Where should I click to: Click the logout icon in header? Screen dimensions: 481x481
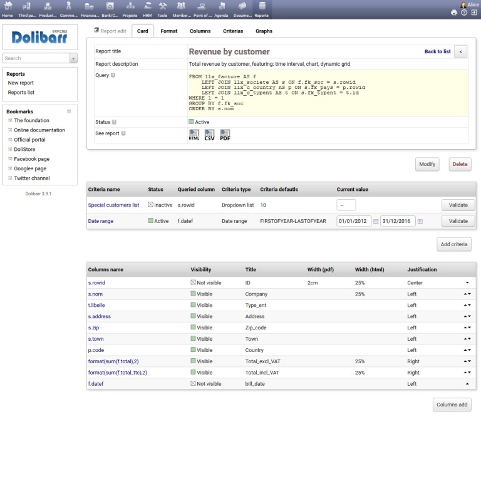(x=474, y=13)
